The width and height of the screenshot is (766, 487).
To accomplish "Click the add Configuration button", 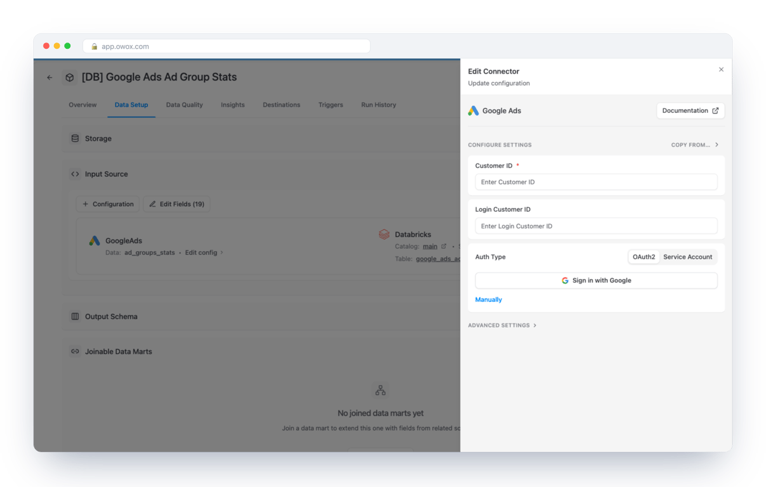I will pos(109,204).
